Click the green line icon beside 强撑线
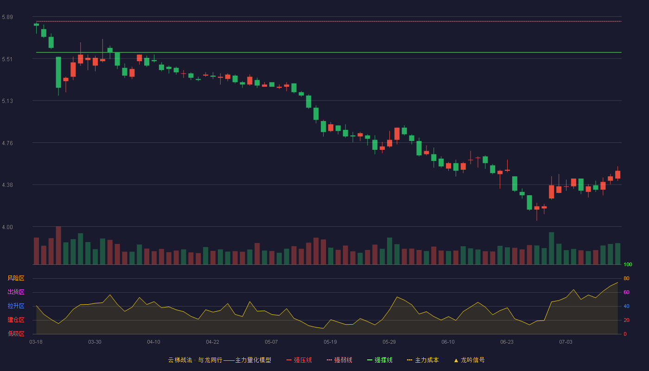This screenshot has height=371, width=649. pyautogui.click(x=369, y=360)
